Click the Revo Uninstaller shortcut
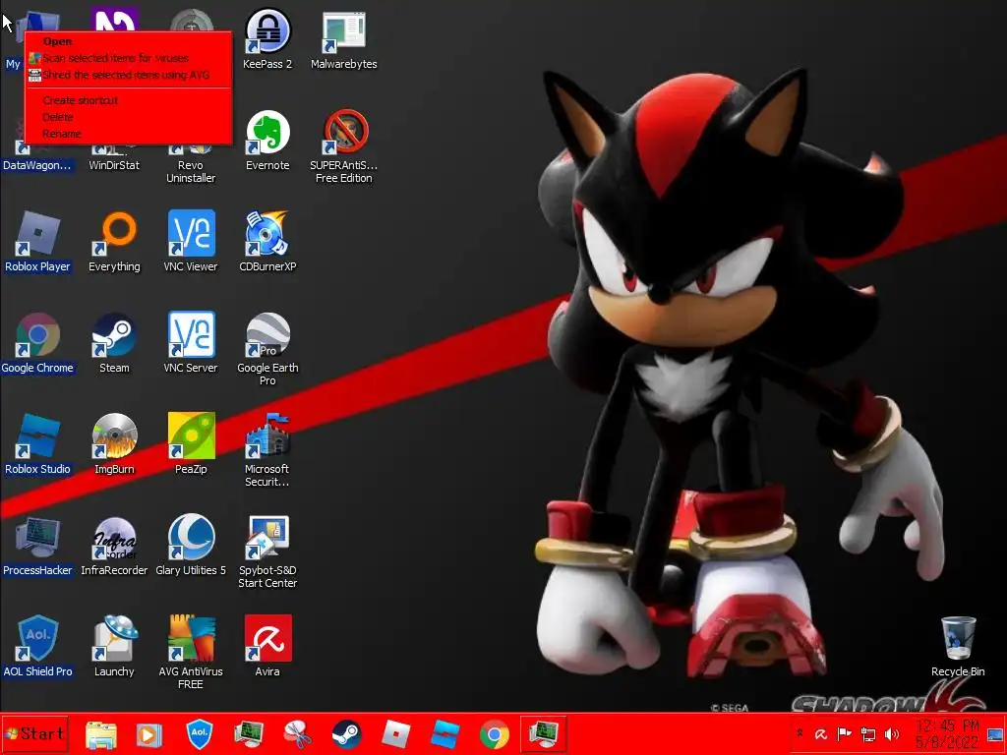1007x755 pixels. pyautogui.click(x=191, y=165)
